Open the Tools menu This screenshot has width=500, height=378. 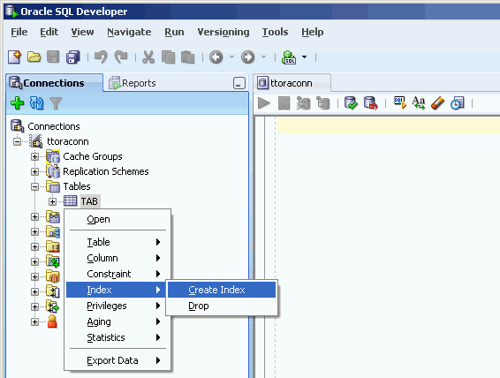[x=275, y=32]
